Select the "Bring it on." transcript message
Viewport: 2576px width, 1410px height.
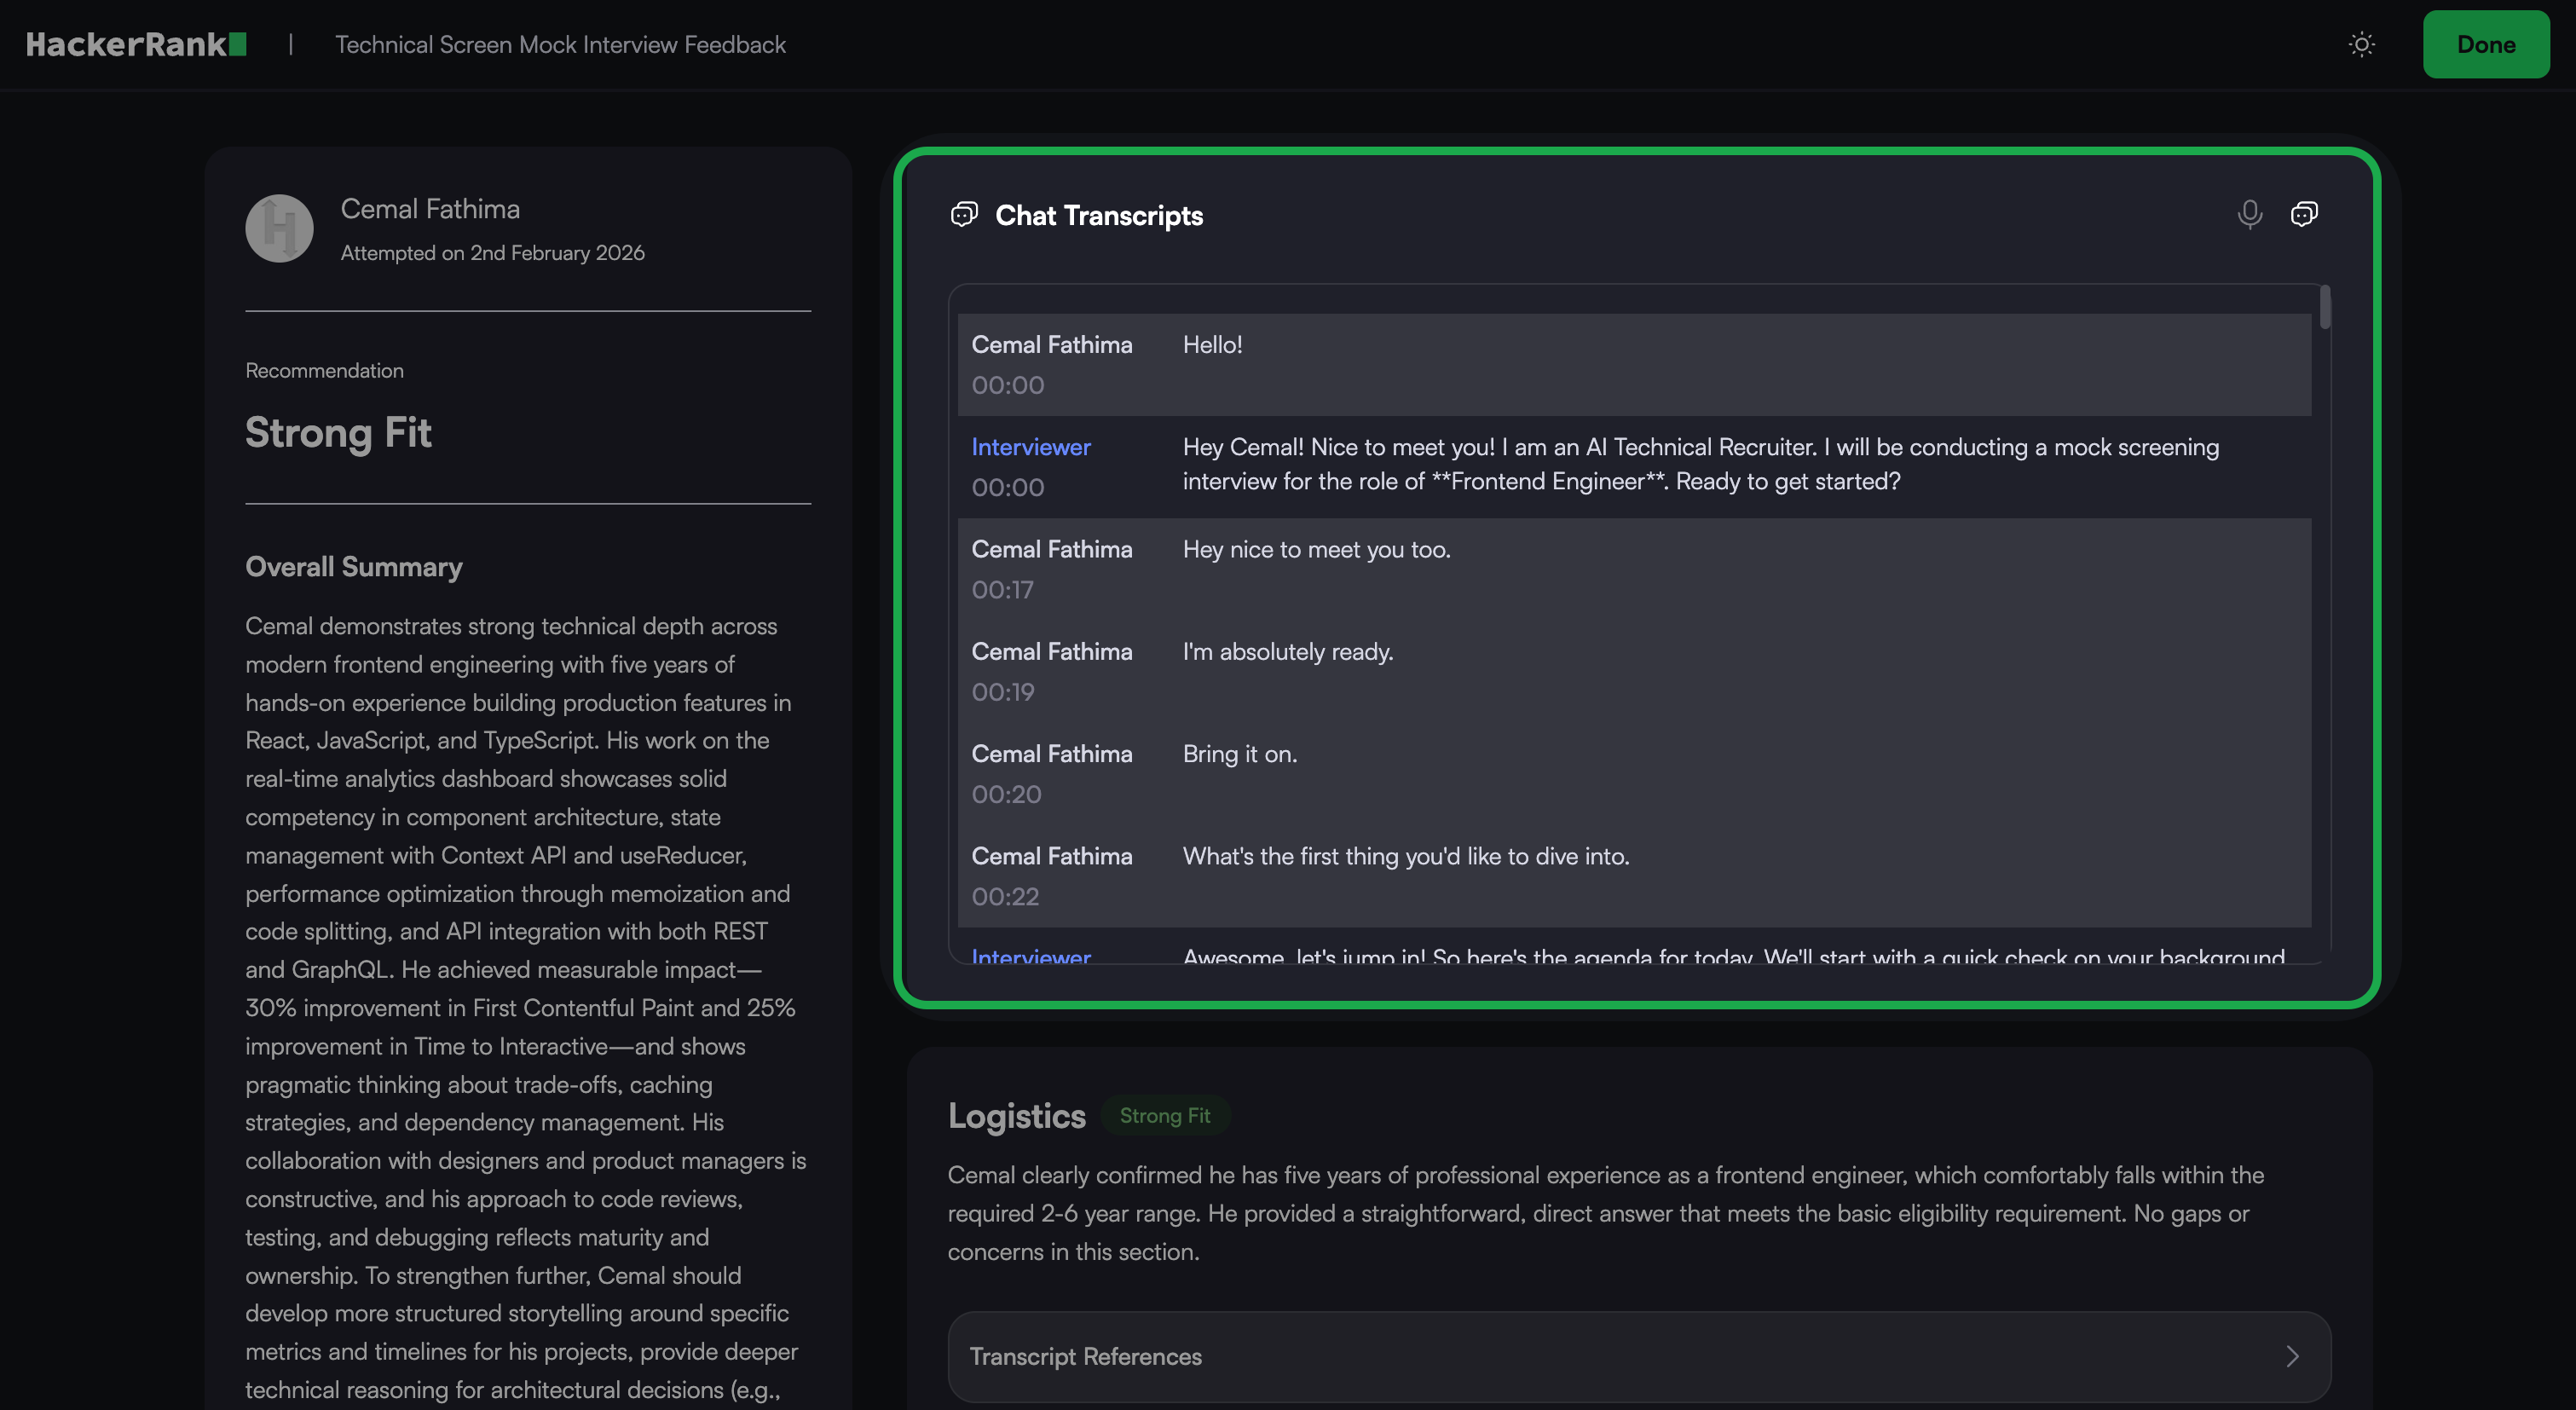[x=1240, y=754]
